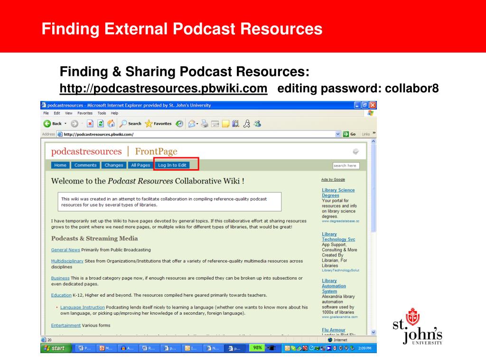The width and height of the screenshot is (486, 364).
Task: Click the grey Forward arrow button
Action: pyautogui.click(x=75, y=124)
